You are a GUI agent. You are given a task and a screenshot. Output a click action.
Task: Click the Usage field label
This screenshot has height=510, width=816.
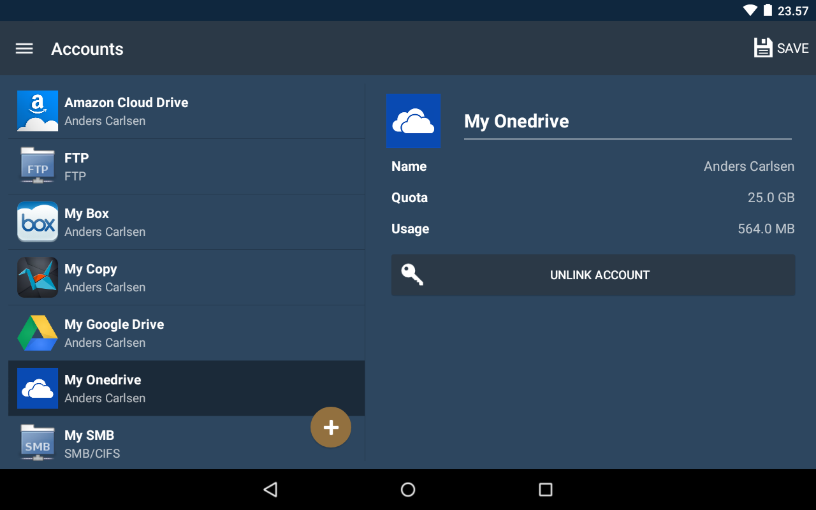411,229
